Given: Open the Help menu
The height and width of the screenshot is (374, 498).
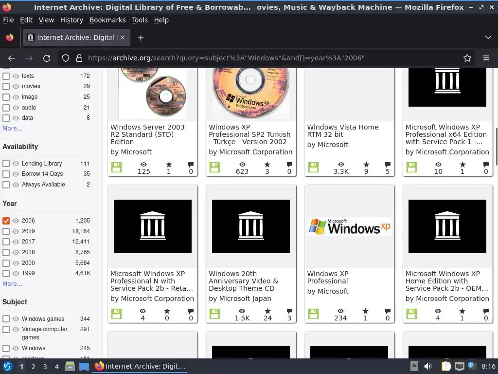Looking at the screenshot, I should [x=161, y=20].
